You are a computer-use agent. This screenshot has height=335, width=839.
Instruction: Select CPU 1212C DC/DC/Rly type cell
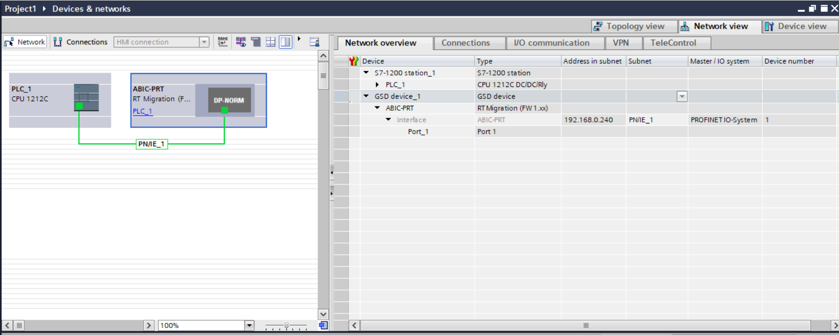click(x=518, y=84)
